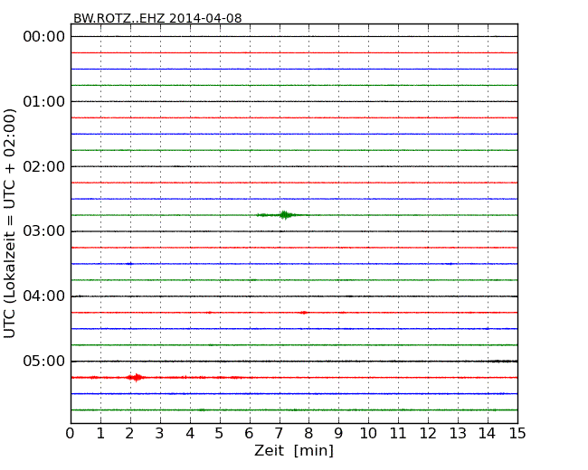The width and height of the screenshot is (588, 470).
Task: Click x-axis tick label 6
Action: [x=250, y=434]
